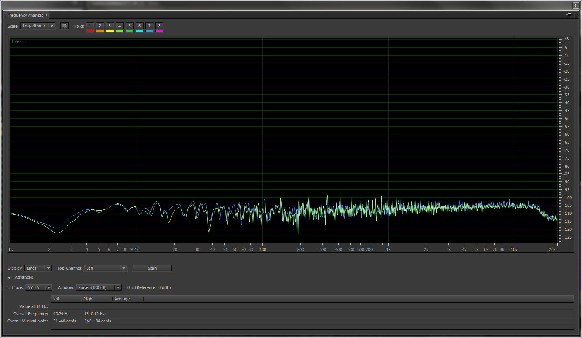Click the Live CTI label in graph
582x338 pixels.
tap(19, 41)
